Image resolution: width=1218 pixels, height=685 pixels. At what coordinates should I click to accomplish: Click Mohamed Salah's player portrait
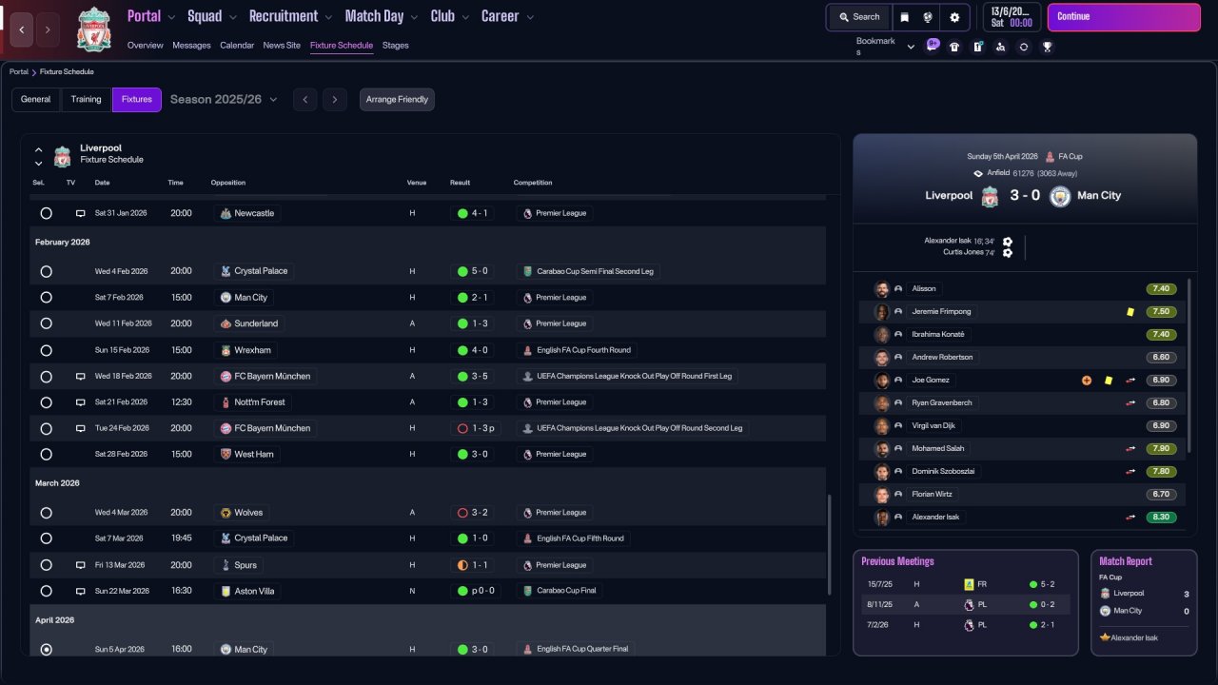point(882,448)
